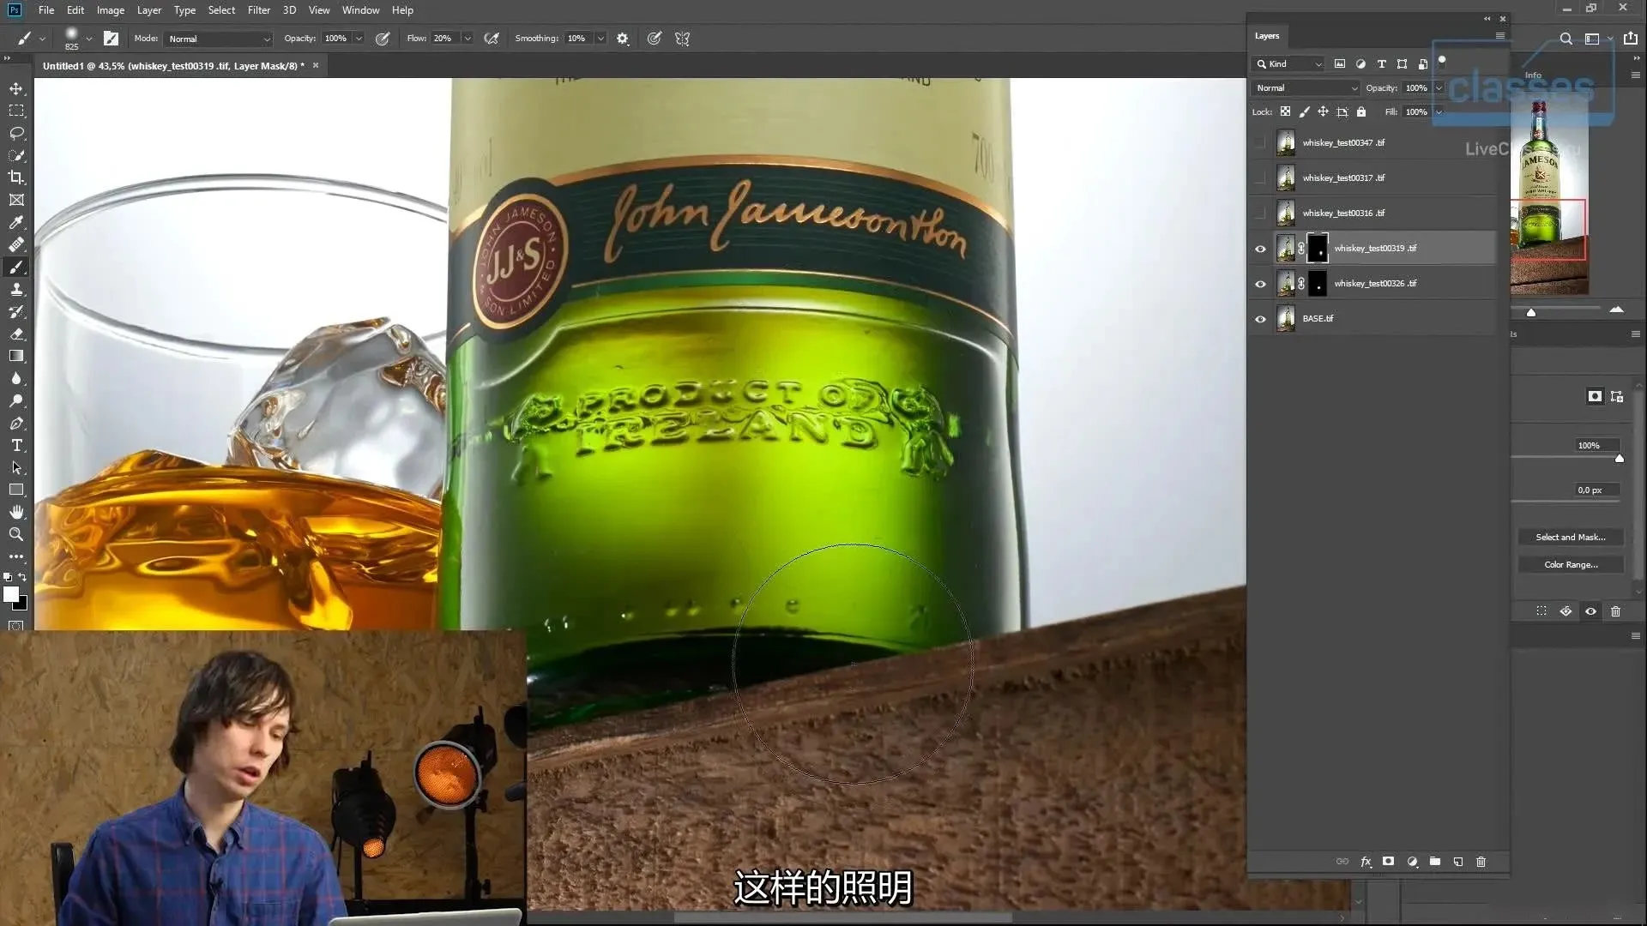Close the Untitled1 document tab
This screenshot has height=926, width=1647.
[x=316, y=65]
